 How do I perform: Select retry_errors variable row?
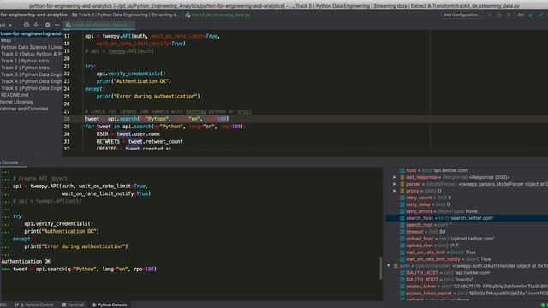click(467, 211)
